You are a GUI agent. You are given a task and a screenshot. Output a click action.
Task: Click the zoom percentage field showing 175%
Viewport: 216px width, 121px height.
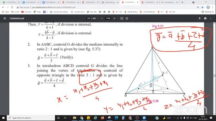pyautogui.click(x=108, y=18)
